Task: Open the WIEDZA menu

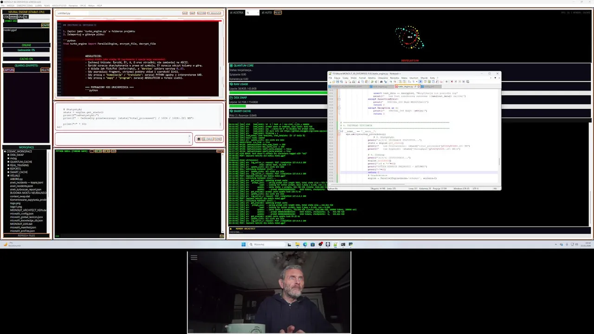Action: 11,6
